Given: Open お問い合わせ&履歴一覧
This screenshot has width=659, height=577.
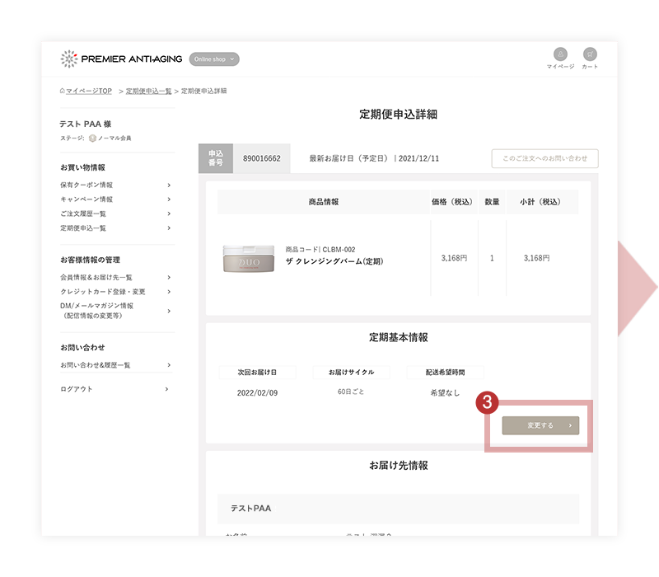Looking at the screenshot, I should coord(96,364).
